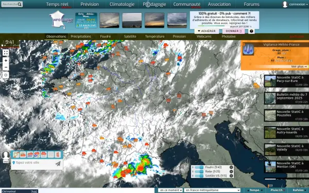Switch to the Webcams tab

pyautogui.click(x=204, y=37)
